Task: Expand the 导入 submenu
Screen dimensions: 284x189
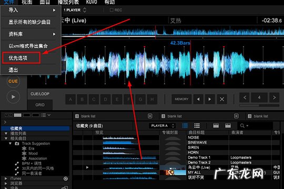Action: [31, 10]
